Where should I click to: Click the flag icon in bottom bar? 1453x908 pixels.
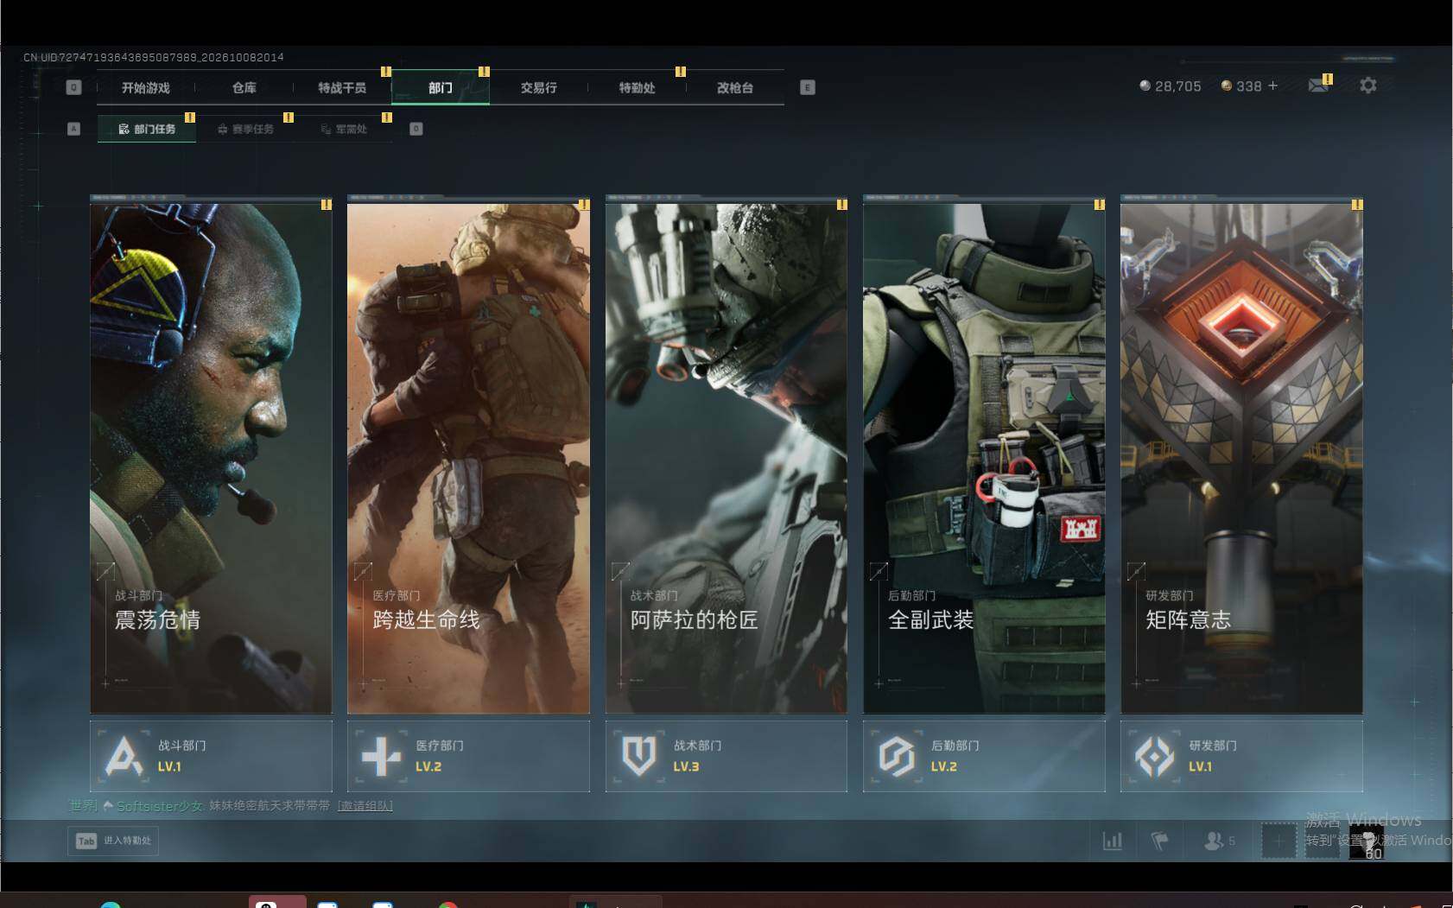1160,841
